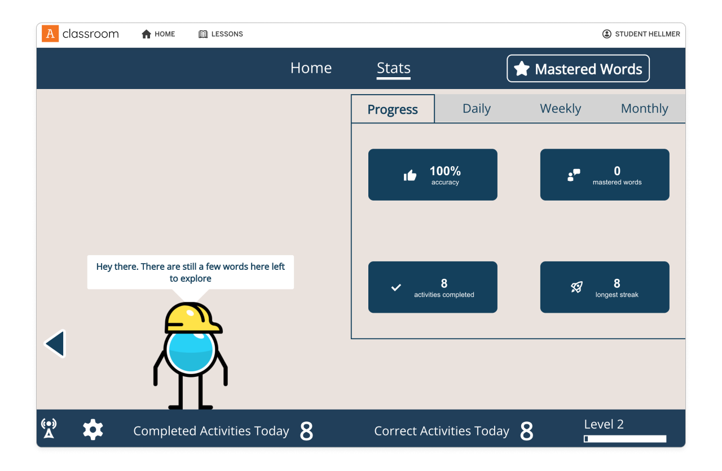This screenshot has width=722, height=471.
Task: Switch to the Progress tab
Action: (x=393, y=108)
